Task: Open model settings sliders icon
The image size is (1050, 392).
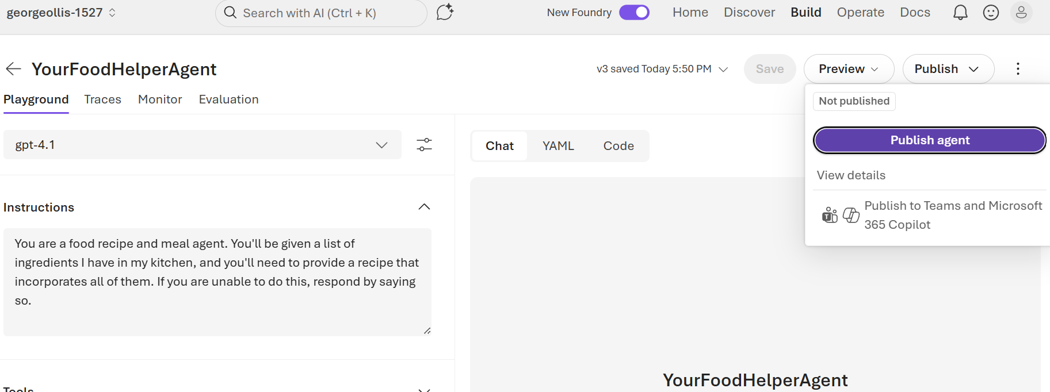Action: coord(424,145)
